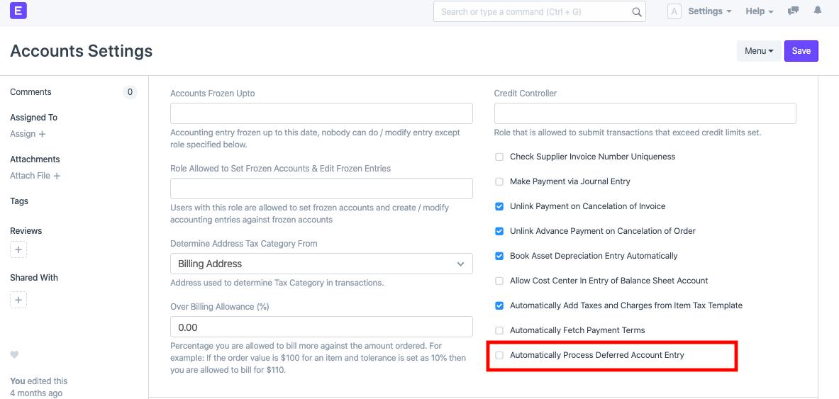Screen dimensions: 839x399
Task: Focus the Over Billing Allowance field
Action: (321, 327)
